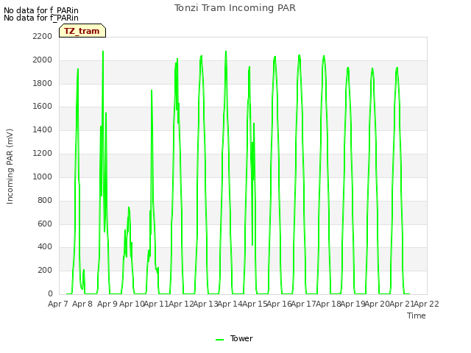This screenshot has height=353, width=471.
Task: Click the 1600 y-axis tick label
Action: click(x=43, y=106)
